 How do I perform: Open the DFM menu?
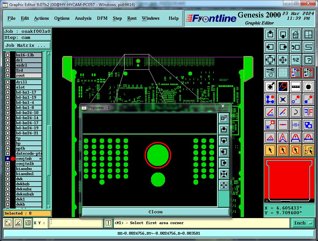102,18
